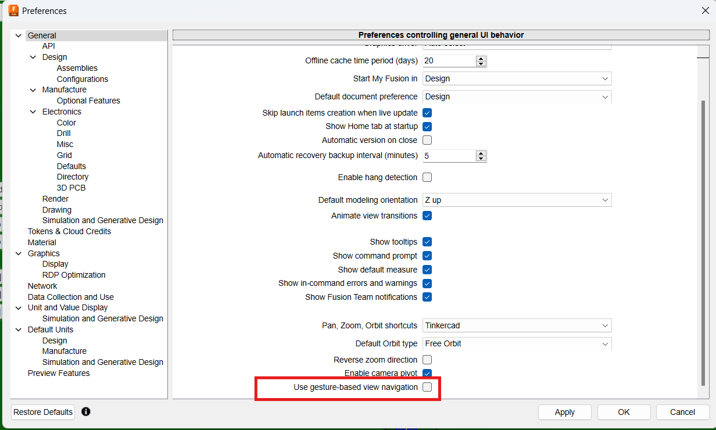
Task: Select the Render preferences page
Action: [55, 198]
